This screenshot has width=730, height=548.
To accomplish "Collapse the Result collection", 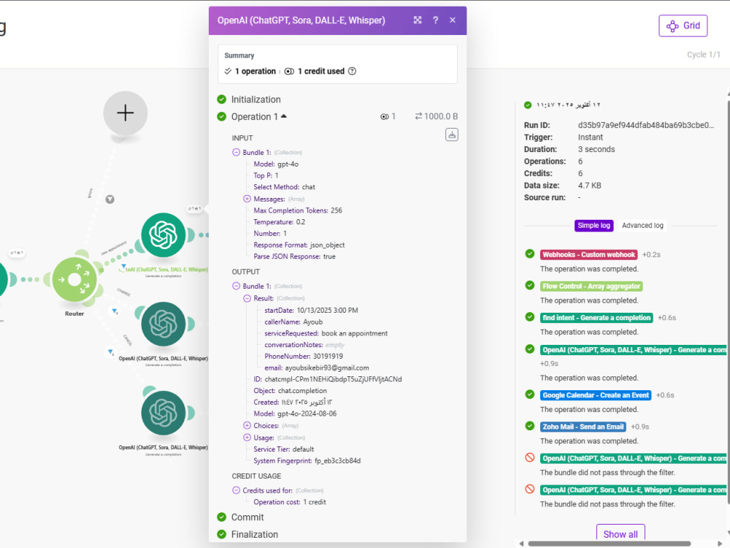I will [x=247, y=298].
